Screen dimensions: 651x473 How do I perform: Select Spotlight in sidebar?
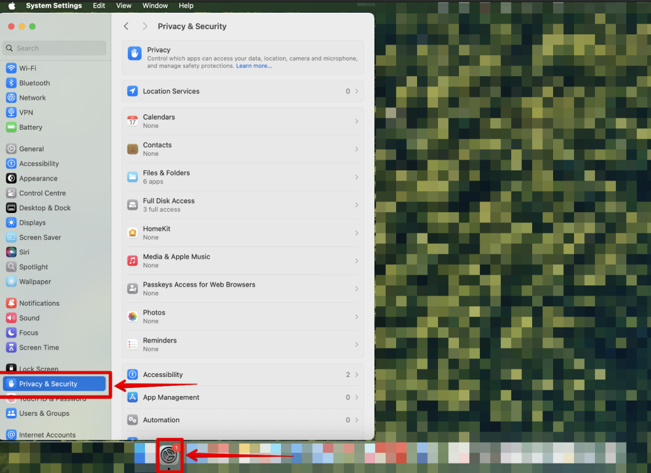coord(55,266)
